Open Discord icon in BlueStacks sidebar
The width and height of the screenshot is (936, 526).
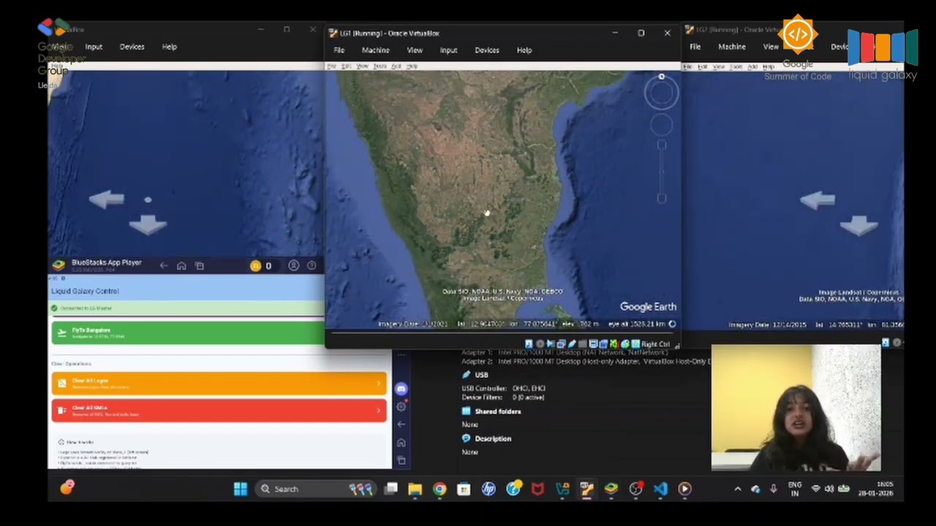click(x=401, y=389)
